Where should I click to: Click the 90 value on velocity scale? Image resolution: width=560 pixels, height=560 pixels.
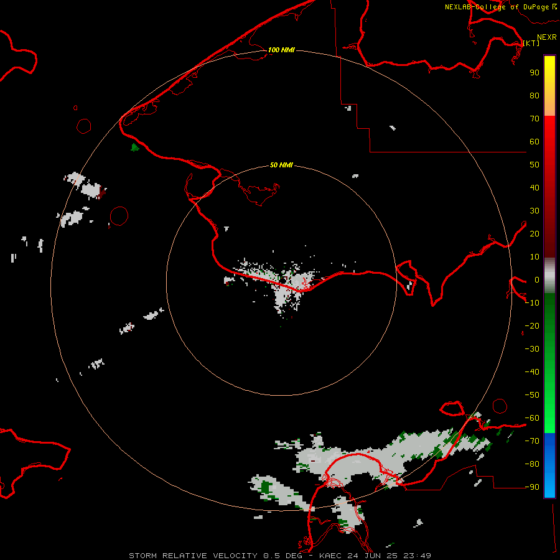coord(534,73)
